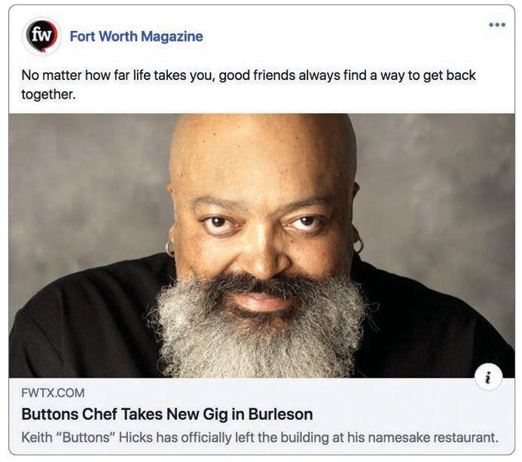Click the hoop earring on photo's left side
This screenshot has width=522, height=462.
point(169,248)
